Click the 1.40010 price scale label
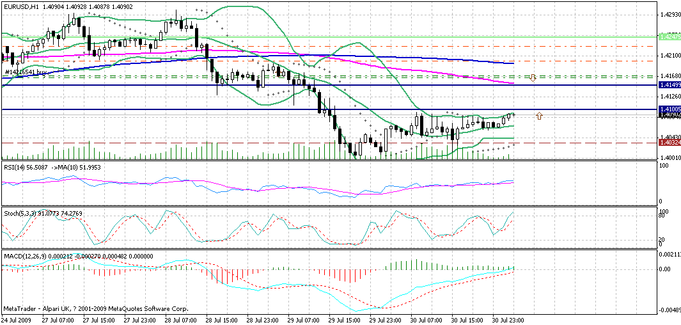Viewport: 681px width, 325px height. pyautogui.click(x=670, y=158)
